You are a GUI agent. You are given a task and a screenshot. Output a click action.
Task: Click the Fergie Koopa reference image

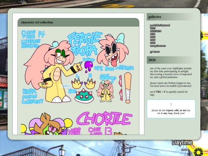pos(78,67)
